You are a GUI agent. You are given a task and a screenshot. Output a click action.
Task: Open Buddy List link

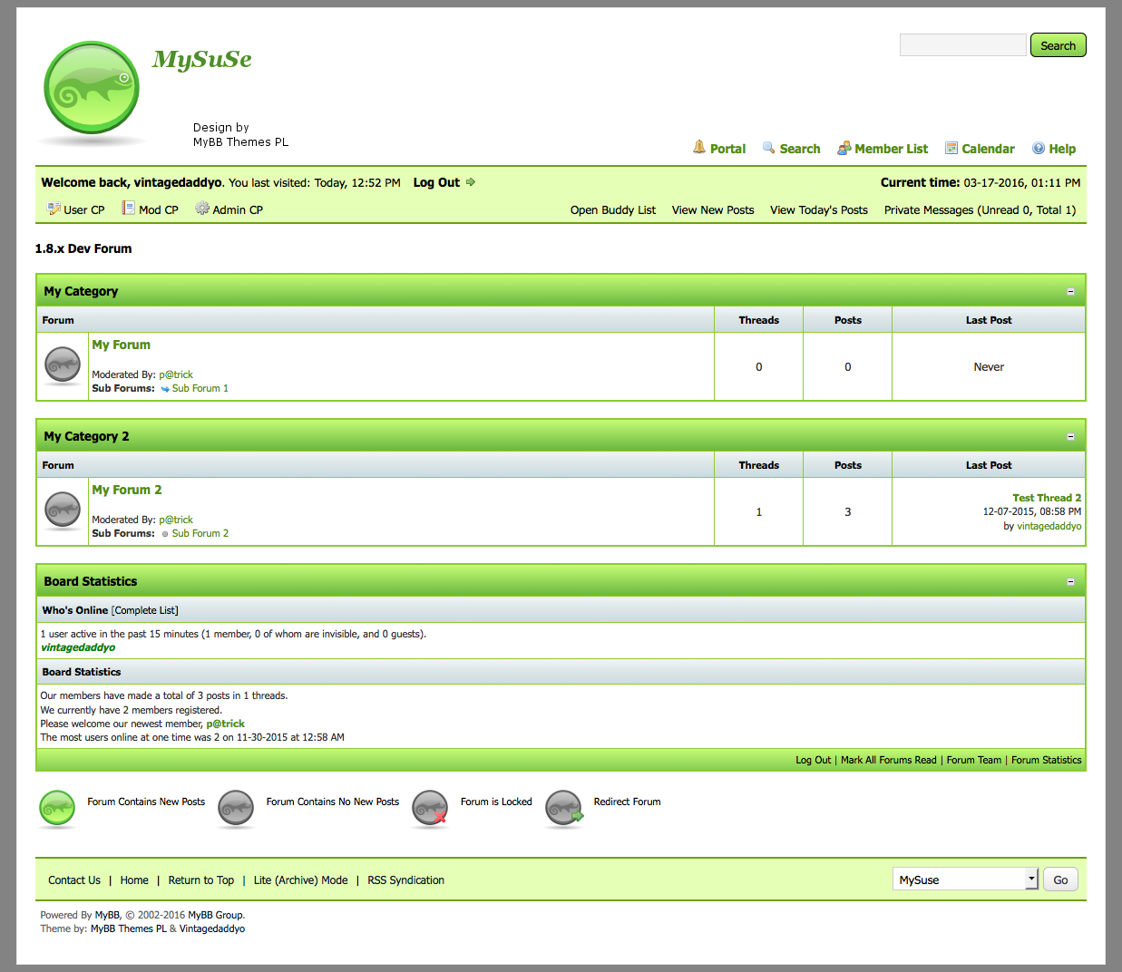(x=613, y=209)
